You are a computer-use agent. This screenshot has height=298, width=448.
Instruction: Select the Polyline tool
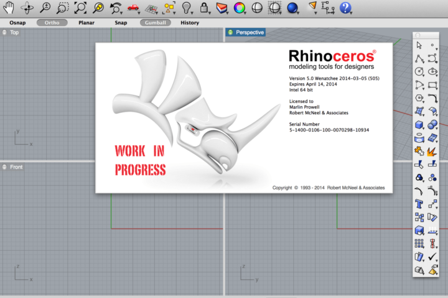[x=419, y=59]
